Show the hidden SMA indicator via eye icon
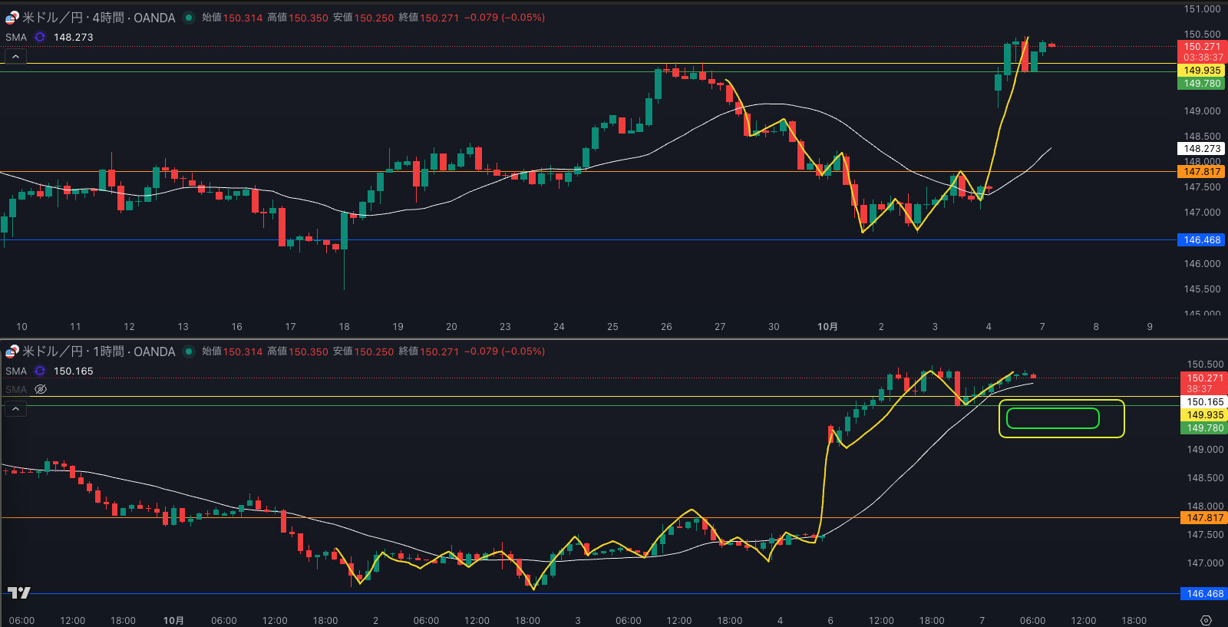The image size is (1228, 627). click(41, 389)
